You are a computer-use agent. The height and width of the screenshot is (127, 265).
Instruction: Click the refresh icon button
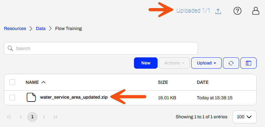(x=231, y=63)
